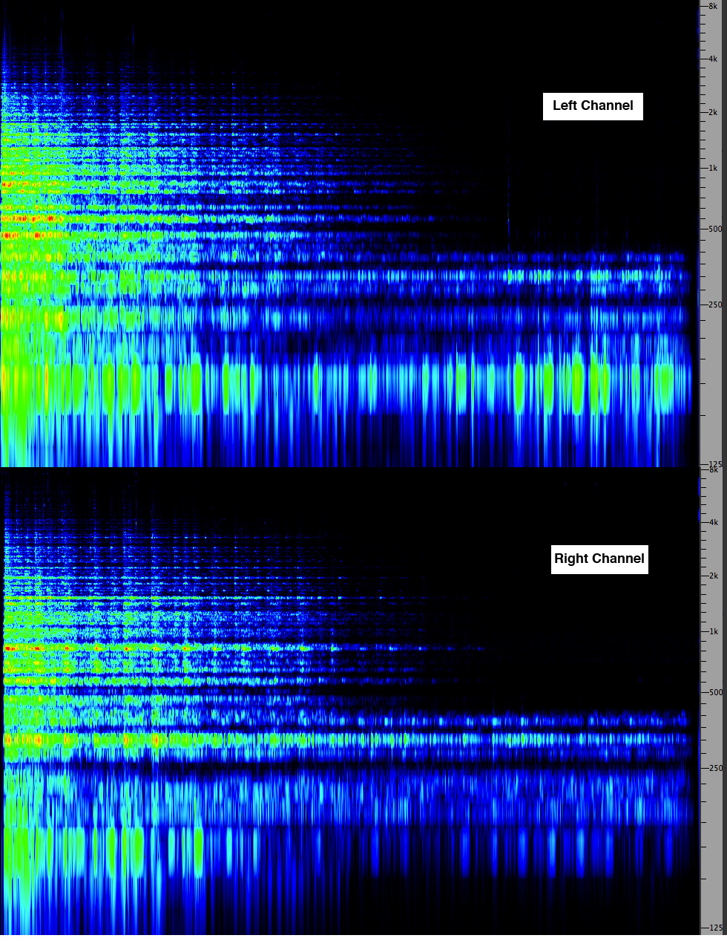Click the 500 mark on left channel scale

(712, 229)
